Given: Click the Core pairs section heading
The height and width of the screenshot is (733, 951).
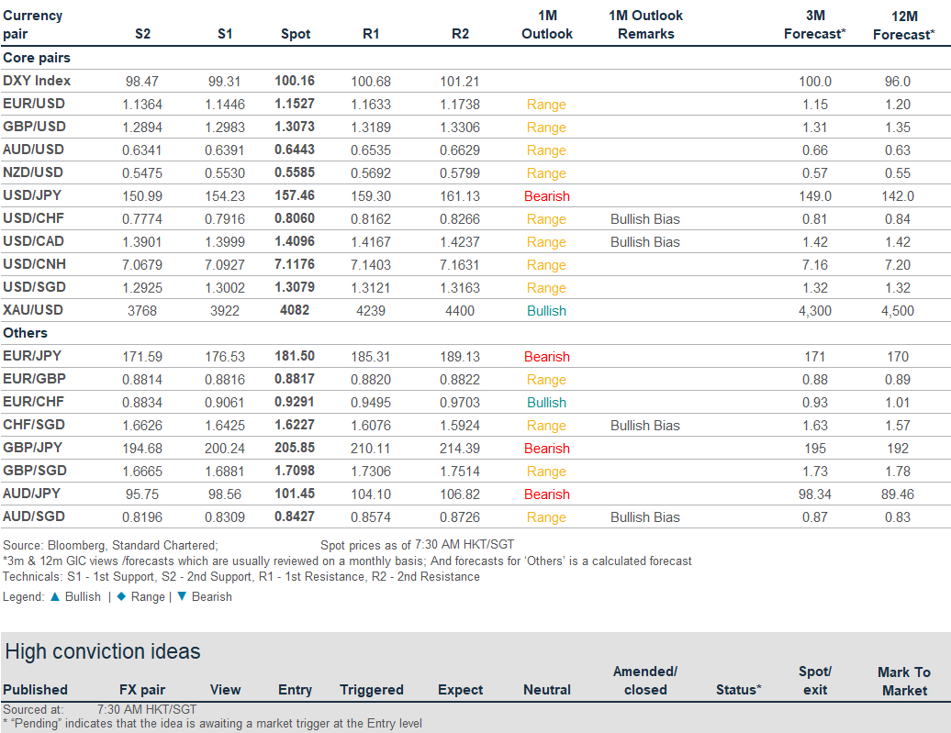Looking at the screenshot, I should point(37,58).
